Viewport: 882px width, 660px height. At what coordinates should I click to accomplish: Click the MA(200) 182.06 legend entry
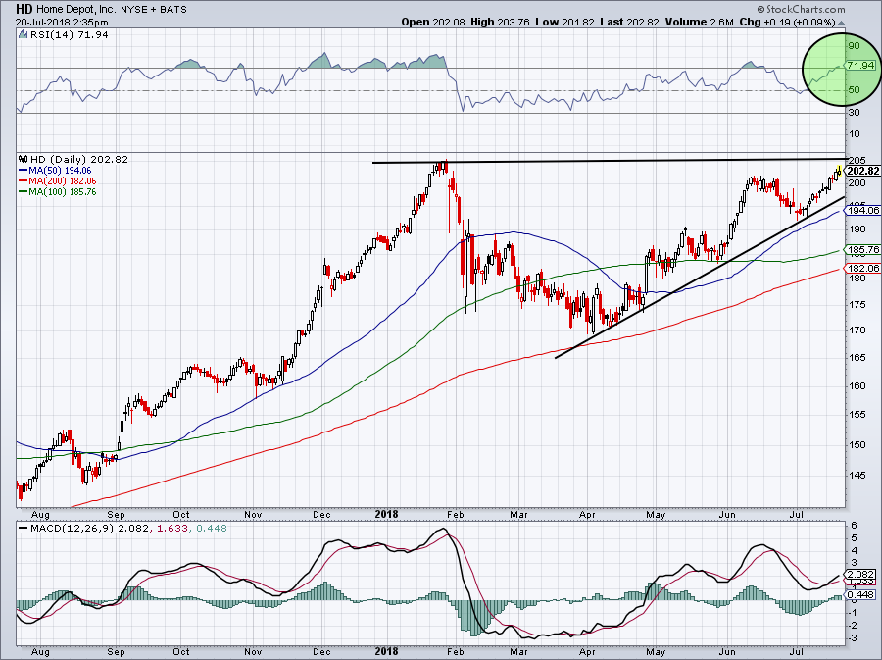[x=63, y=181]
